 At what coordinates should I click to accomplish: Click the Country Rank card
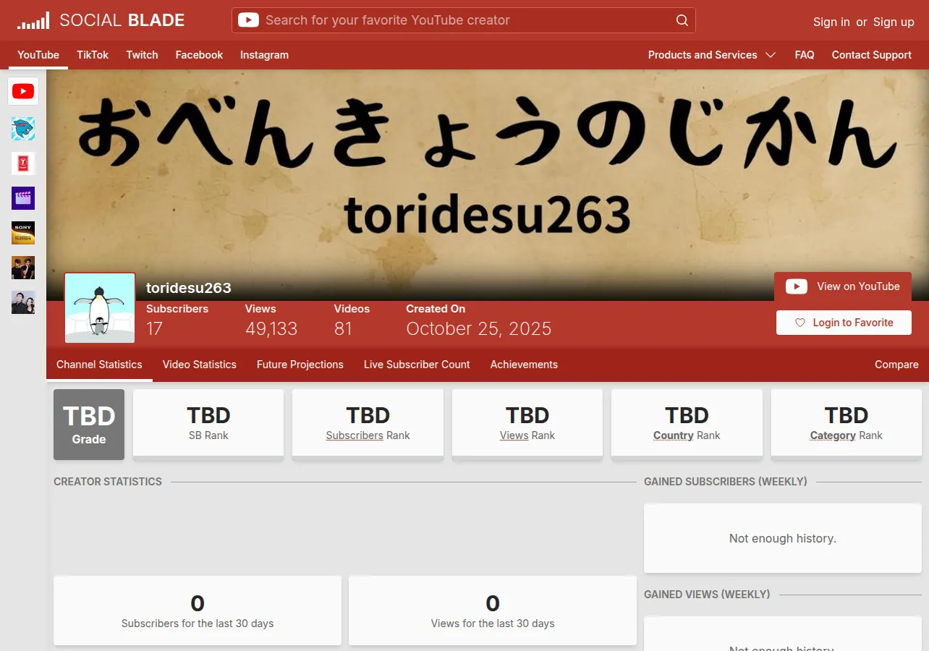[x=687, y=425]
